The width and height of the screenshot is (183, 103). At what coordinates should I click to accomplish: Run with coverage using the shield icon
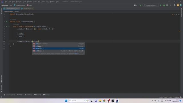(x=167, y=5)
